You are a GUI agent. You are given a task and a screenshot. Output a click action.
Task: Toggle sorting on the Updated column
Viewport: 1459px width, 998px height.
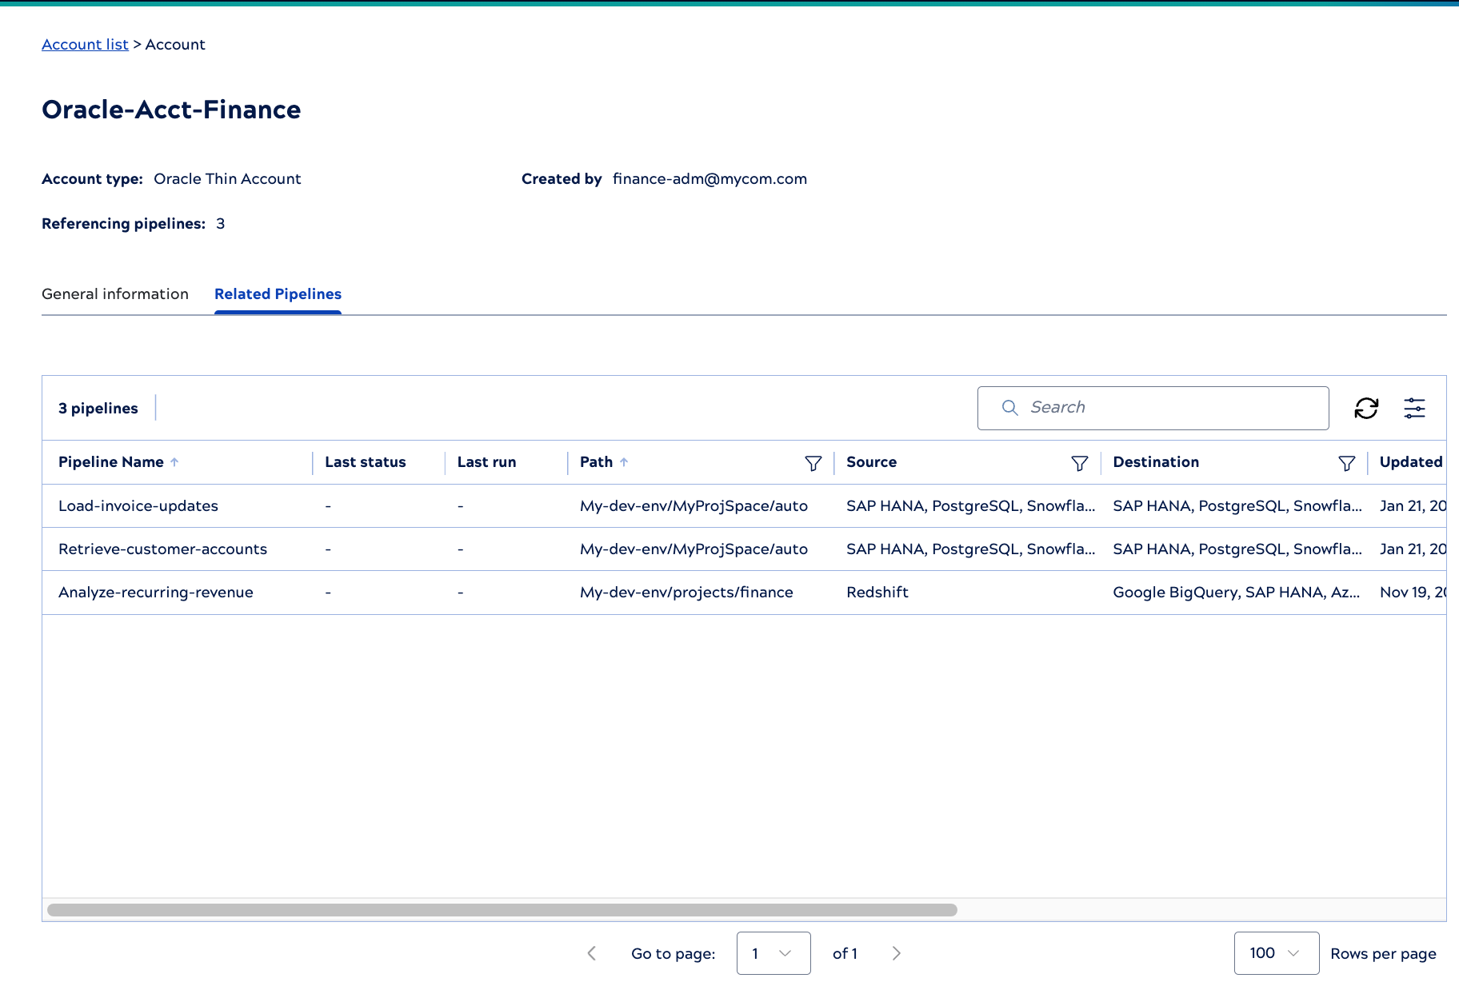pos(1410,462)
